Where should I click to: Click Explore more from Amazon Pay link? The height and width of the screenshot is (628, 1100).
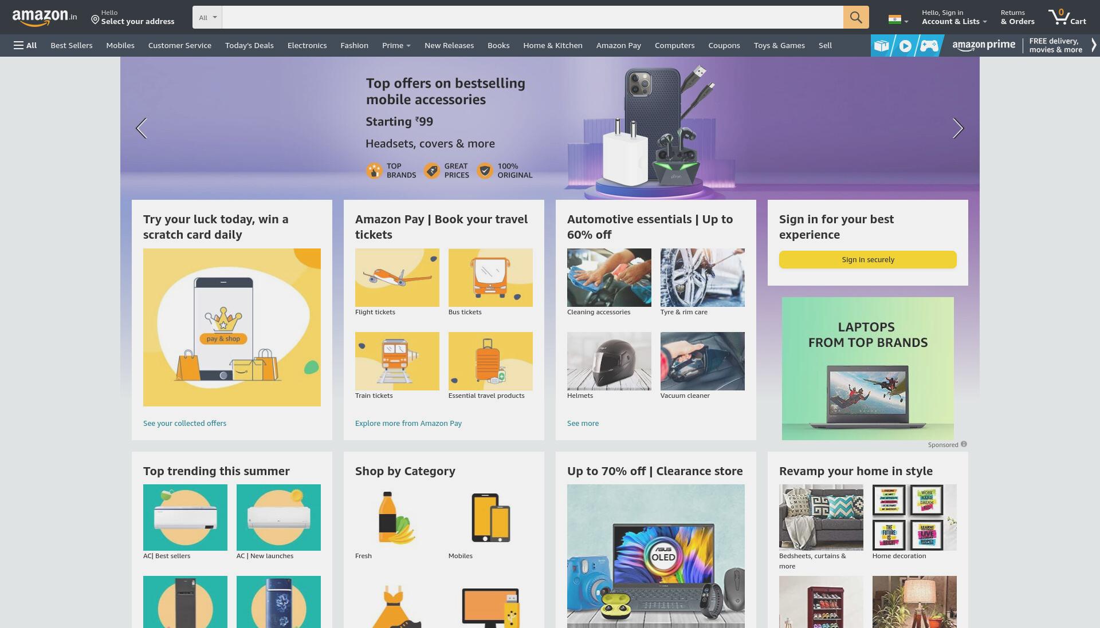(408, 423)
